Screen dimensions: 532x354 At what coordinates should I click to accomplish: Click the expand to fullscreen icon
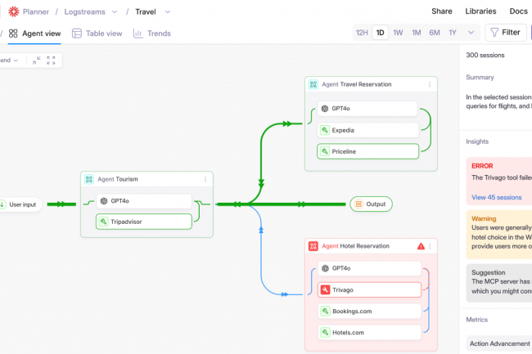point(52,60)
